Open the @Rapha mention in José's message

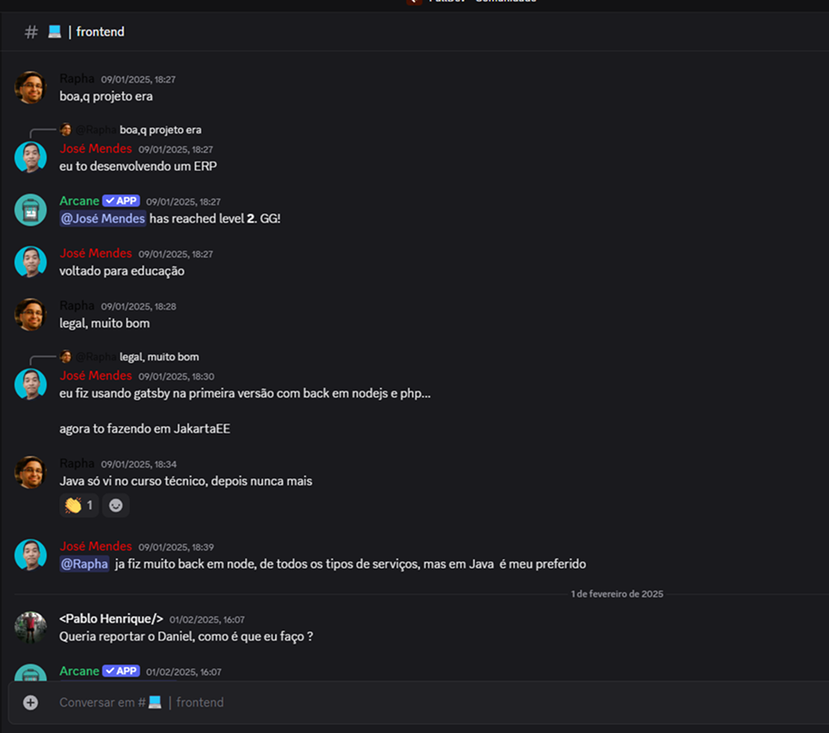point(84,564)
